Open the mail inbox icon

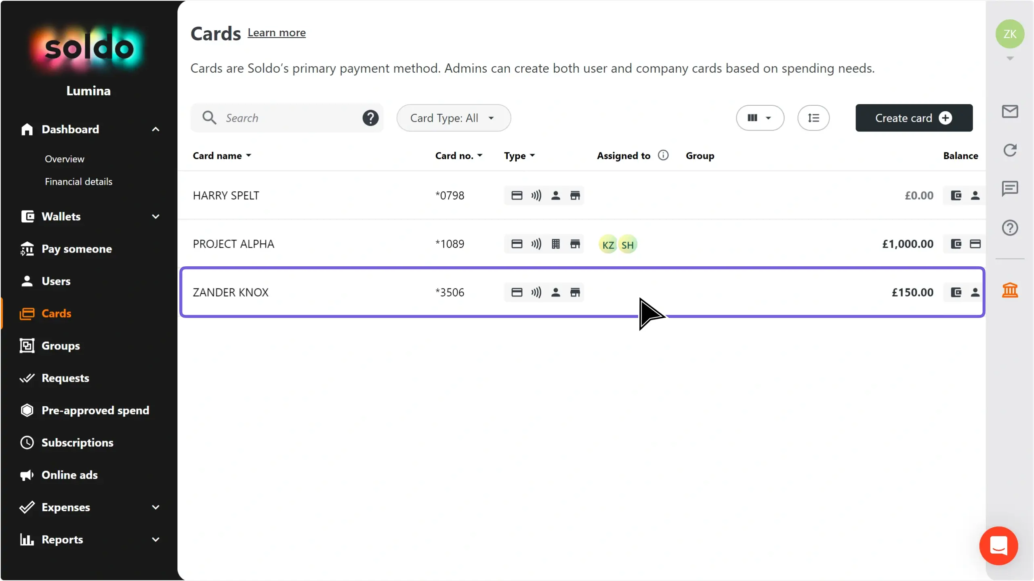[1010, 111]
